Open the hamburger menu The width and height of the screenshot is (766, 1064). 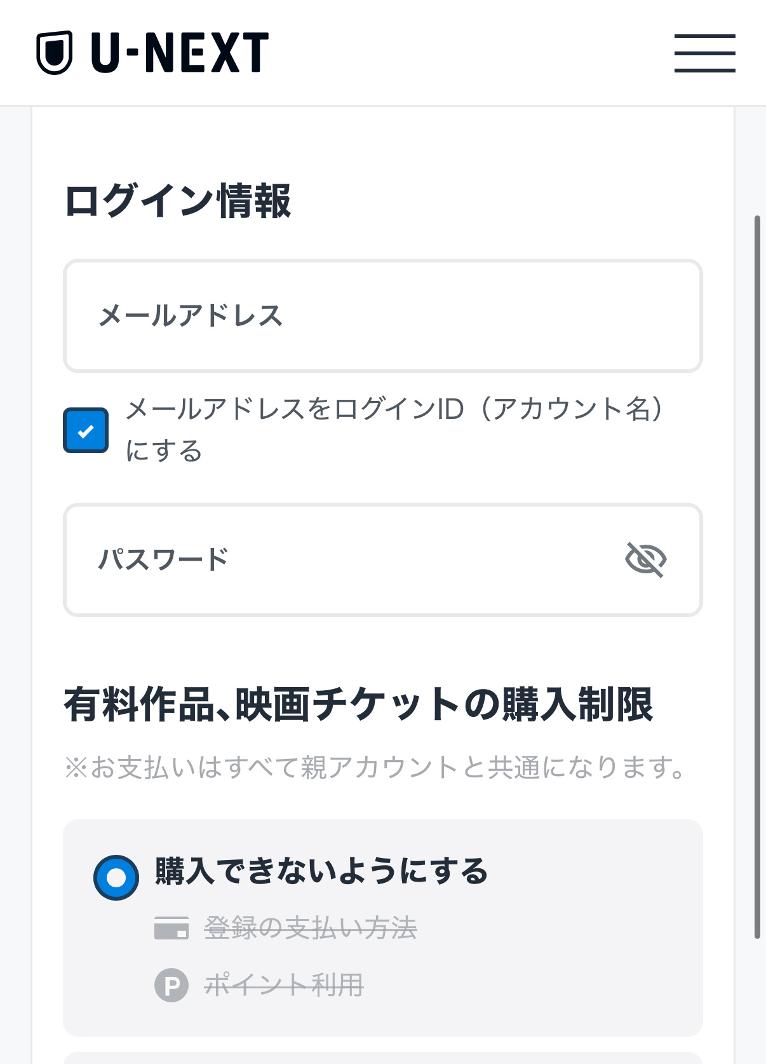(704, 53)
